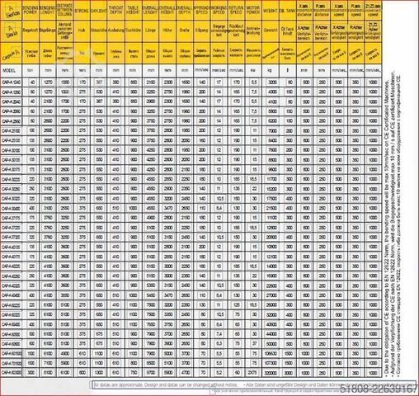Select the weight value 40600
Image resolution: width=419 pixels, height=396 pixels.
click(272, 324)
